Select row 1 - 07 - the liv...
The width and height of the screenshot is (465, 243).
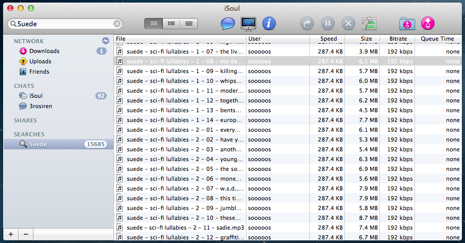287,51
